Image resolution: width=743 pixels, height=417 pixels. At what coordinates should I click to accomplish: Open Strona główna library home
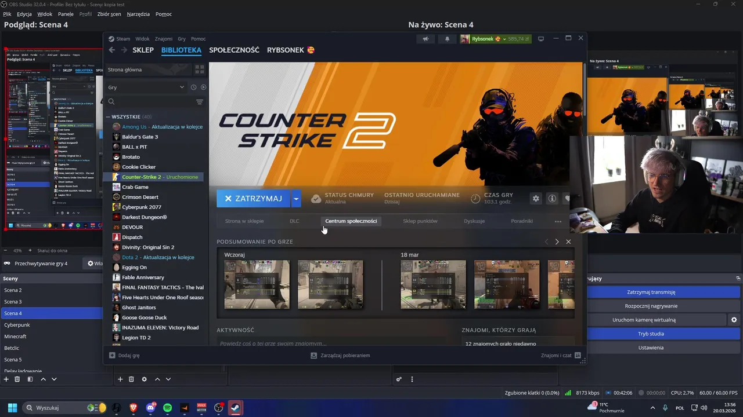[x=148, y=69]
